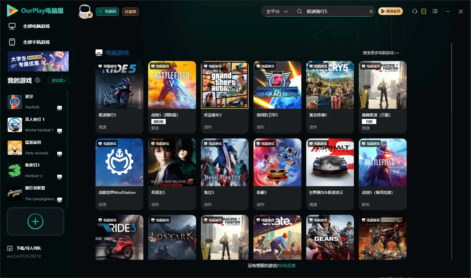Select 燃灯者联盟 Lamplighters entry
The width and height of the screenshot is (471, 278).
click(36, 193)
